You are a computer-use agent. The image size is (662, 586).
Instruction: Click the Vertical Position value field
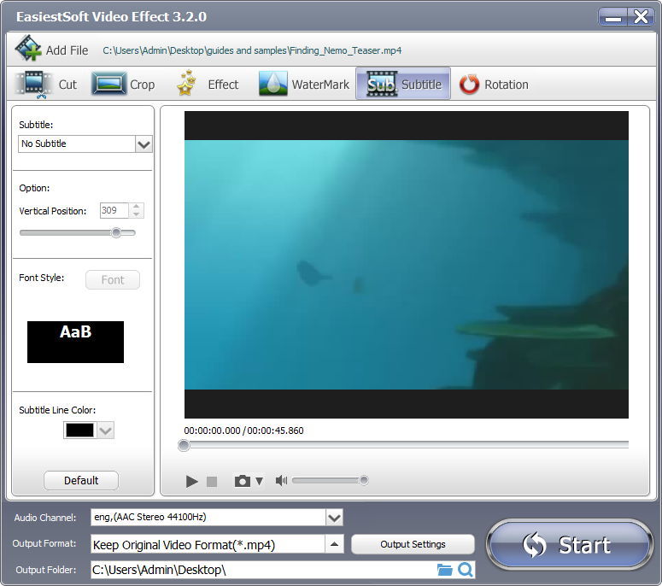(114, 210)
